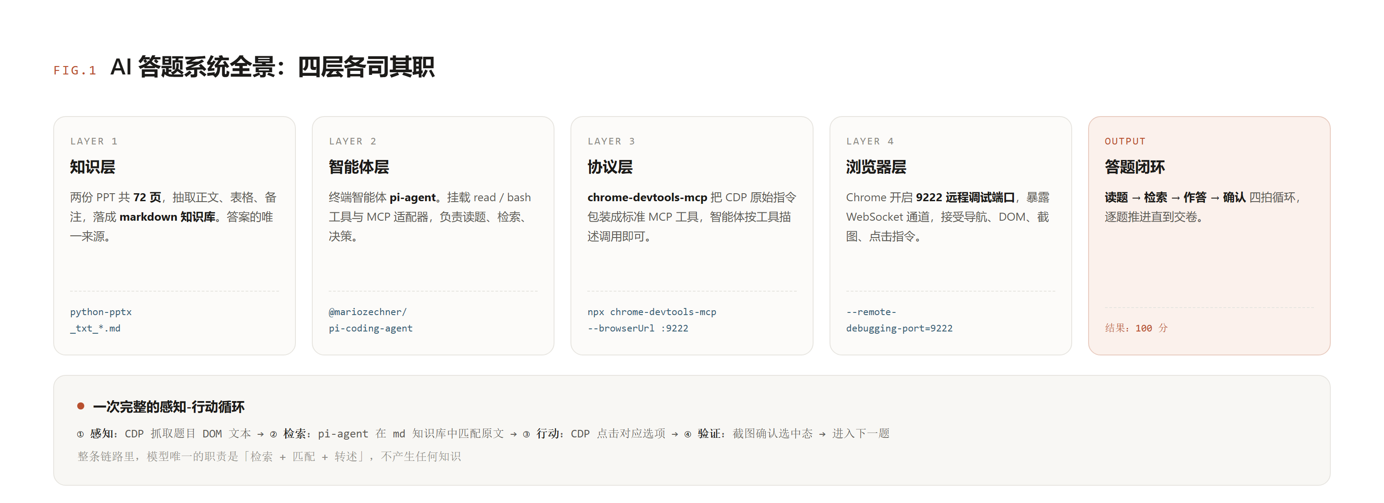Click the "pi-coding-agent" code text
Image resolution: width=1384 pixels, height=503 pixels.
[371, 328]
